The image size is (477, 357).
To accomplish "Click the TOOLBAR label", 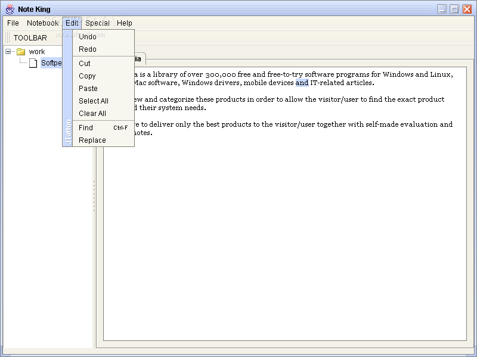I will tap(30, 38).
